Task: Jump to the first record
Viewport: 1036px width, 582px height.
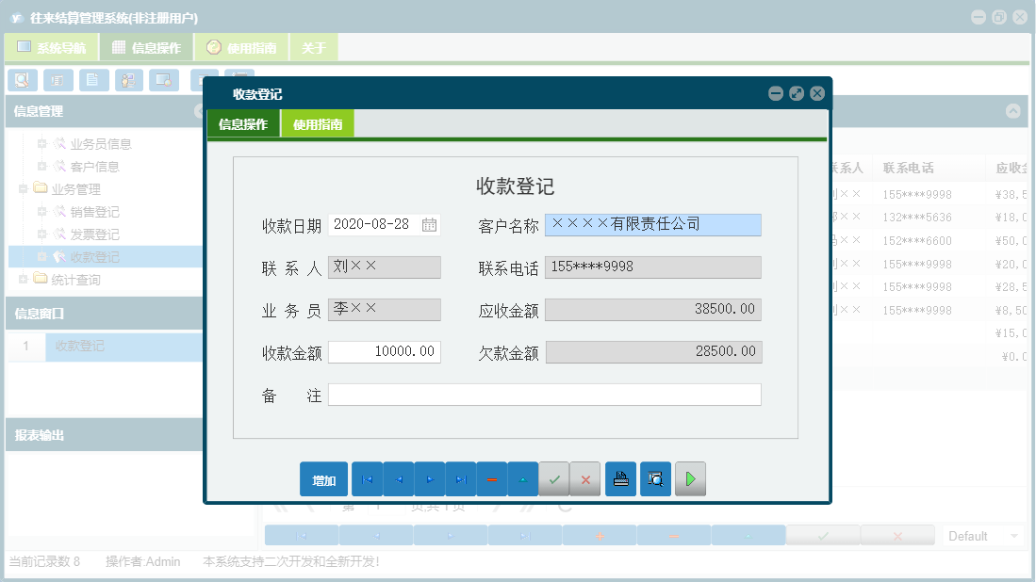Action: [367, 478]
